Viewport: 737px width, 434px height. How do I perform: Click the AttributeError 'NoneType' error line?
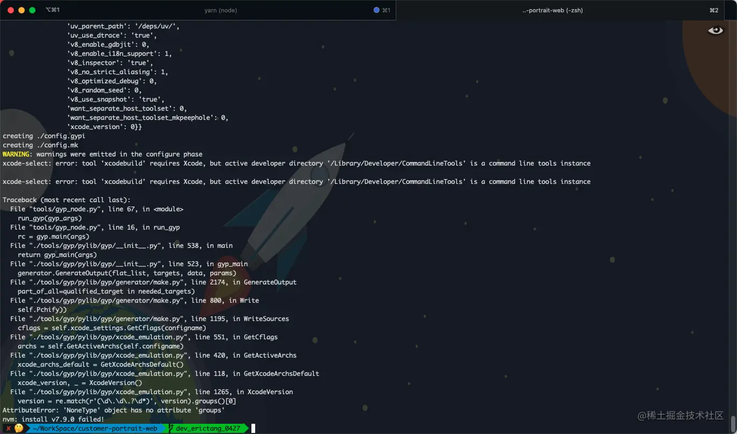pyautogui.click(x=114, y=410)
